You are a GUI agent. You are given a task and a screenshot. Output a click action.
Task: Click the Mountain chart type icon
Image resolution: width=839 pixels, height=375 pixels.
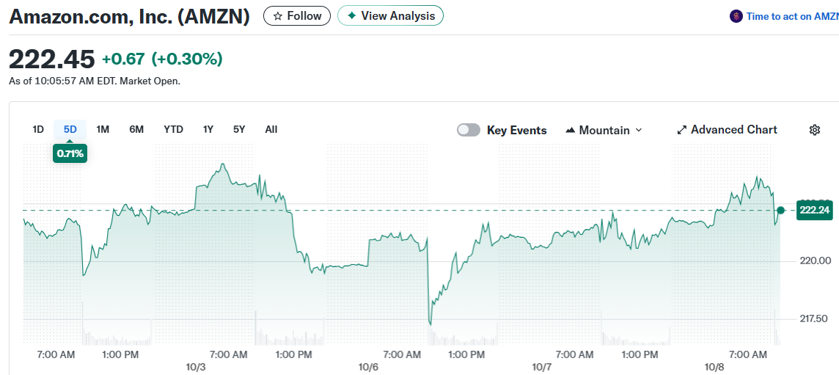pos(571,130)
